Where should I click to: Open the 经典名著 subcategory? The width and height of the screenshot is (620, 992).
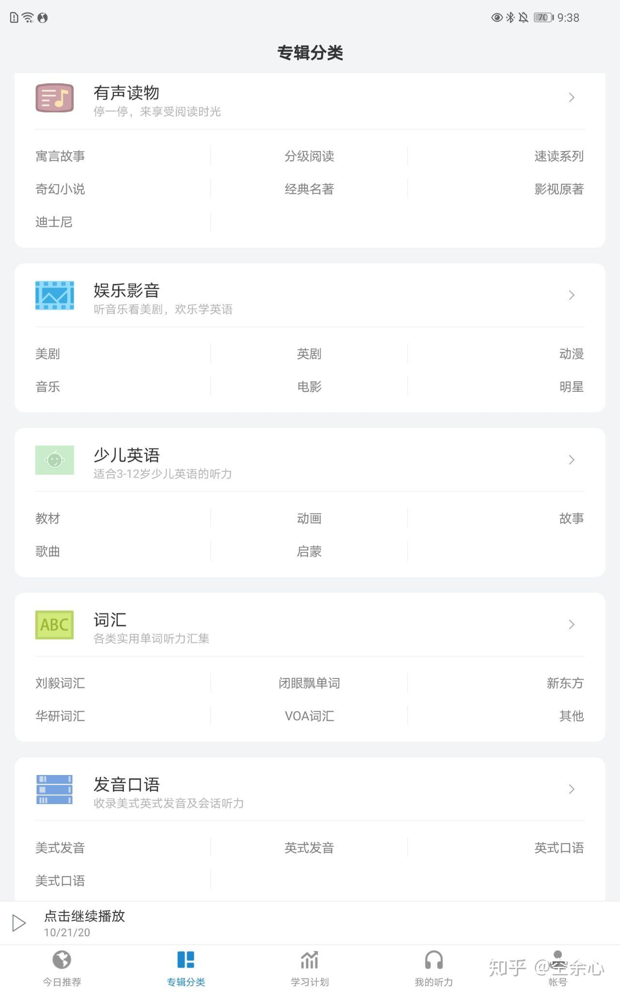tap(309, 189)
